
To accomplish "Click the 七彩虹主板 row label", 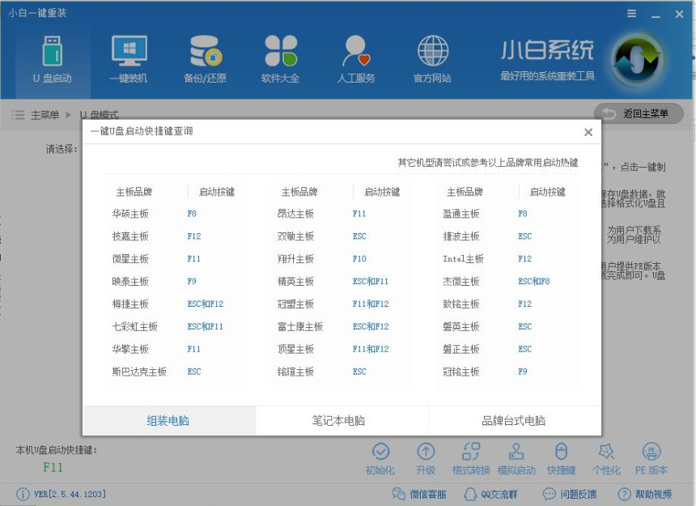I will (x=135, y=327).
